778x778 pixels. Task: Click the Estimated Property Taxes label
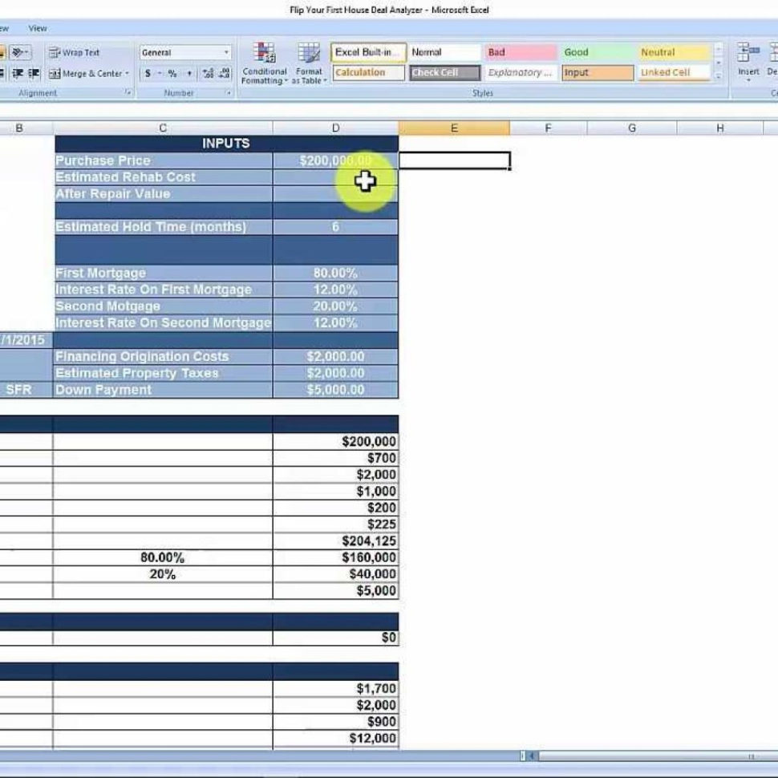tap(137, 373)
